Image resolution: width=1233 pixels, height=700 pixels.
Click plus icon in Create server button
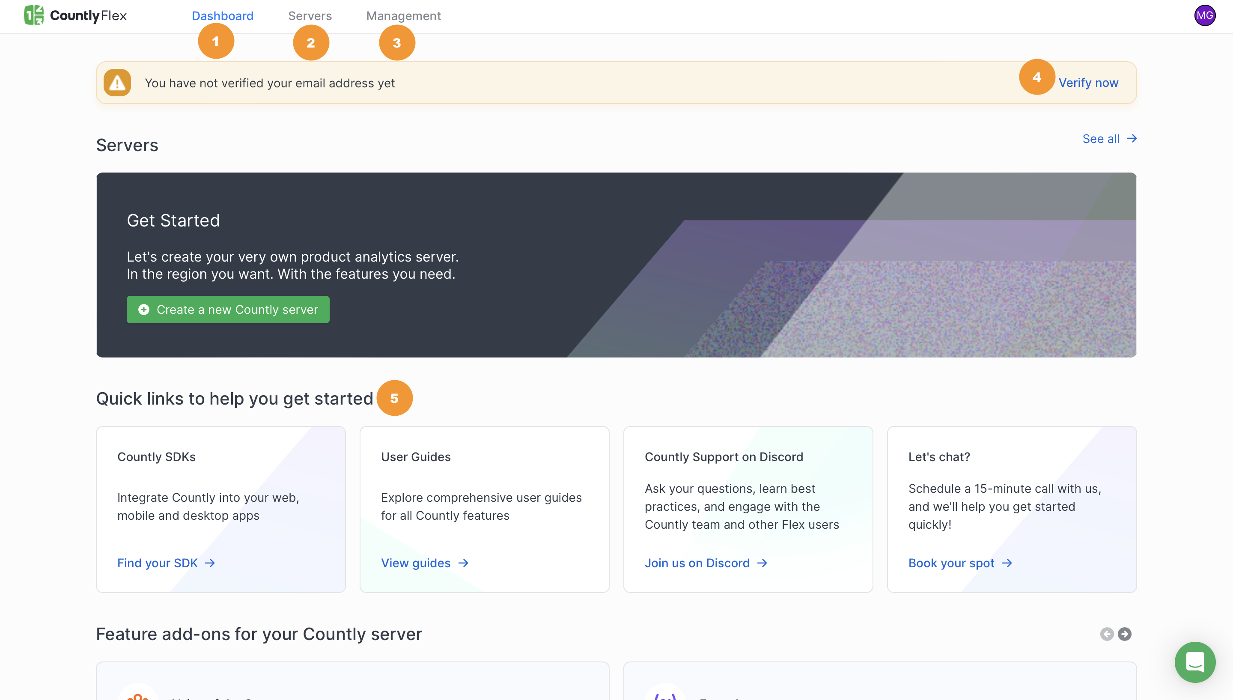[144, 310]
